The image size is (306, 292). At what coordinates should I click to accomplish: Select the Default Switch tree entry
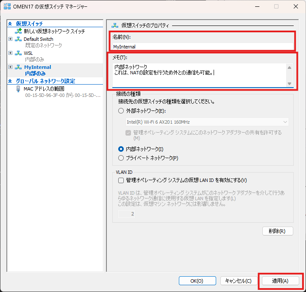click(39, 39)
